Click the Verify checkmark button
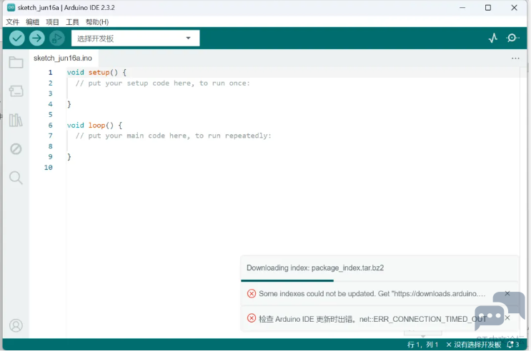The height and width of the screenshot is (351, 531). tap(16, 39)
